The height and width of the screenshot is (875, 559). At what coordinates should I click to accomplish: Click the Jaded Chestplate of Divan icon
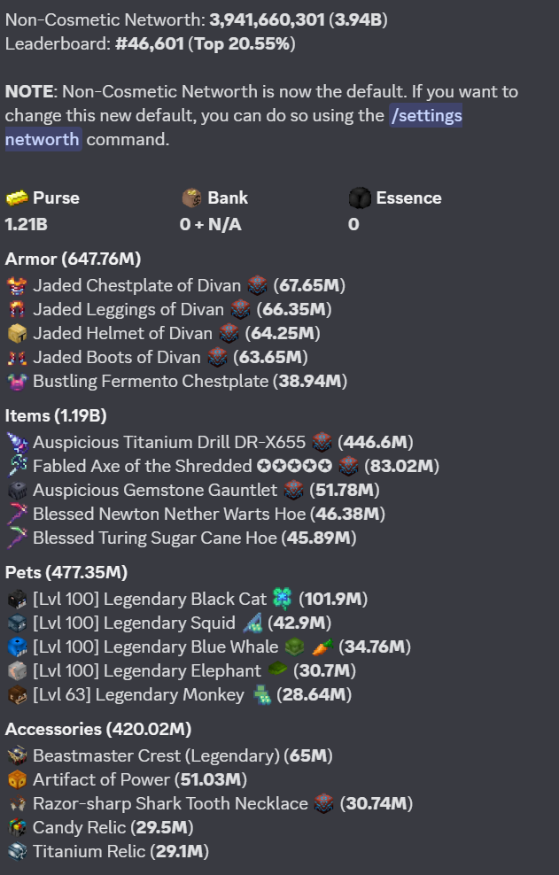point(17,286)
